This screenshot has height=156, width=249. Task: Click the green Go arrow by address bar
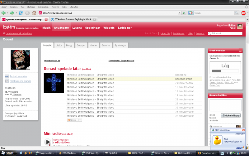pyautogui.click(x=184, y=13)
